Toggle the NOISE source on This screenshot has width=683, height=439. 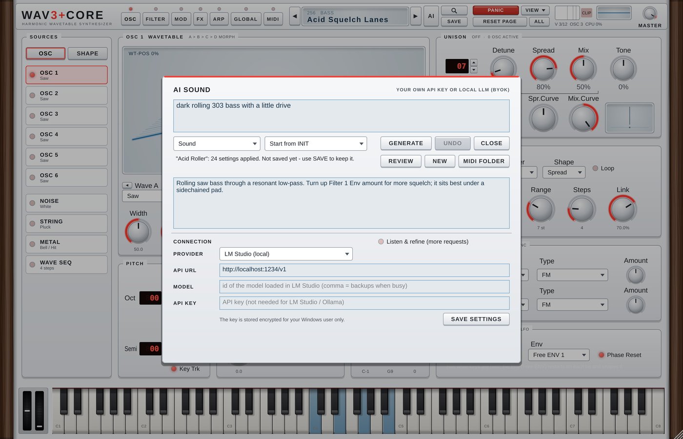(32, 203)
